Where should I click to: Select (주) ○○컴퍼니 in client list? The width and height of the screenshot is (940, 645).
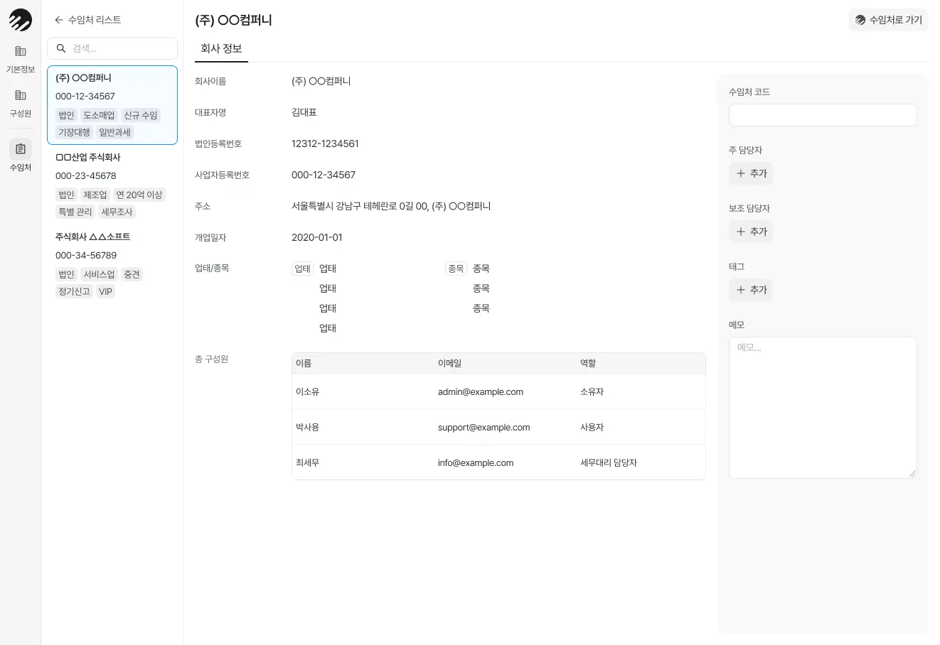tap(112, 104)
